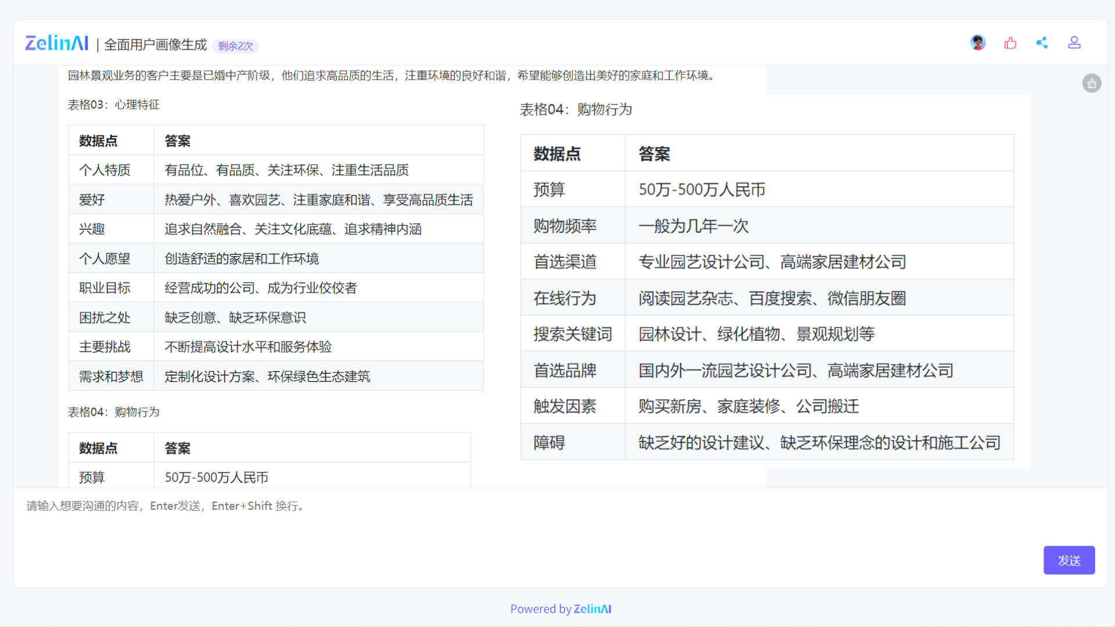Click the 购物频率 row label
Image resolution: width=1115 pixels, height=627 pixels.
point(565,226)
